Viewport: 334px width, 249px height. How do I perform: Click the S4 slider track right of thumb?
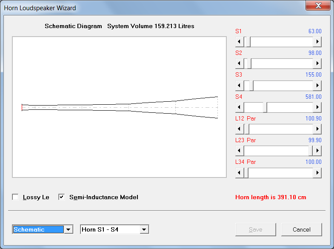coord(290,107)
